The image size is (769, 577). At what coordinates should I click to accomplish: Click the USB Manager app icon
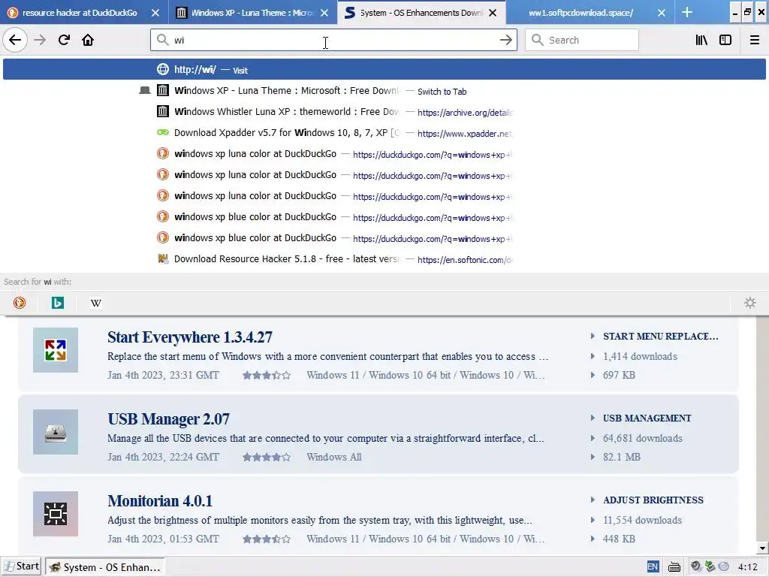[x=56, y=432]
